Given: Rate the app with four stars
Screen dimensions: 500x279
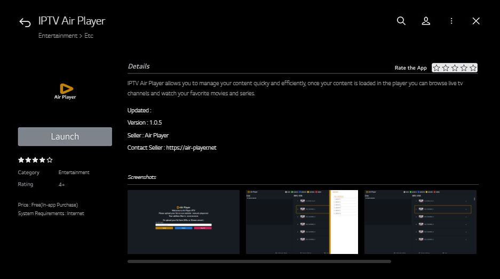Looking at the screenshot, I should (x=464, y=68).
